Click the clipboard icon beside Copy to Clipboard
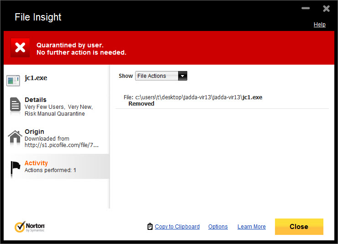 [x=150, y=226]
